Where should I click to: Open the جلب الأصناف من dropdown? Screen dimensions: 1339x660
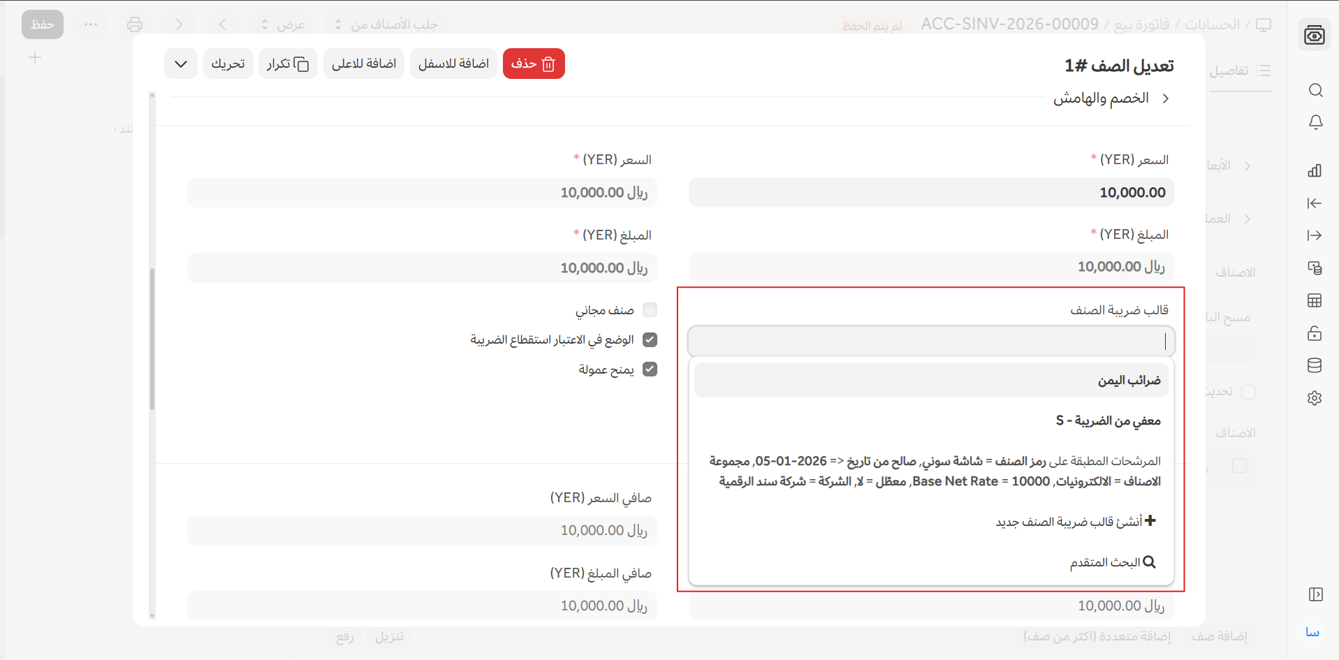(x=388, y=25)
